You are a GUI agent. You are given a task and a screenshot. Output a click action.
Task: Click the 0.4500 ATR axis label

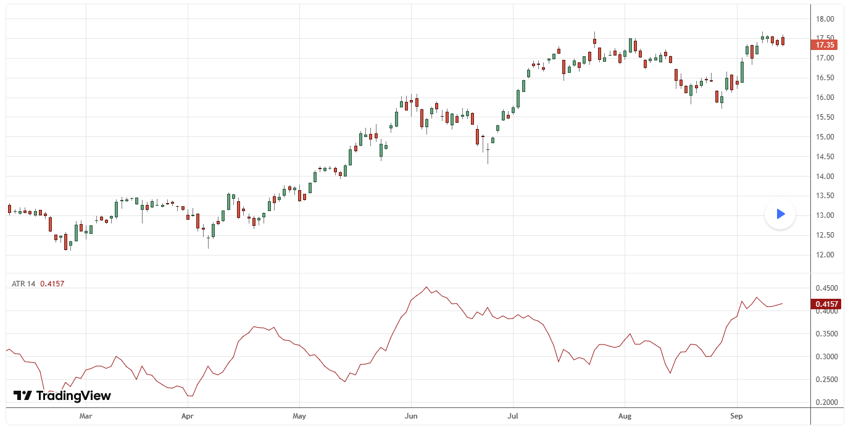point(827,288)
